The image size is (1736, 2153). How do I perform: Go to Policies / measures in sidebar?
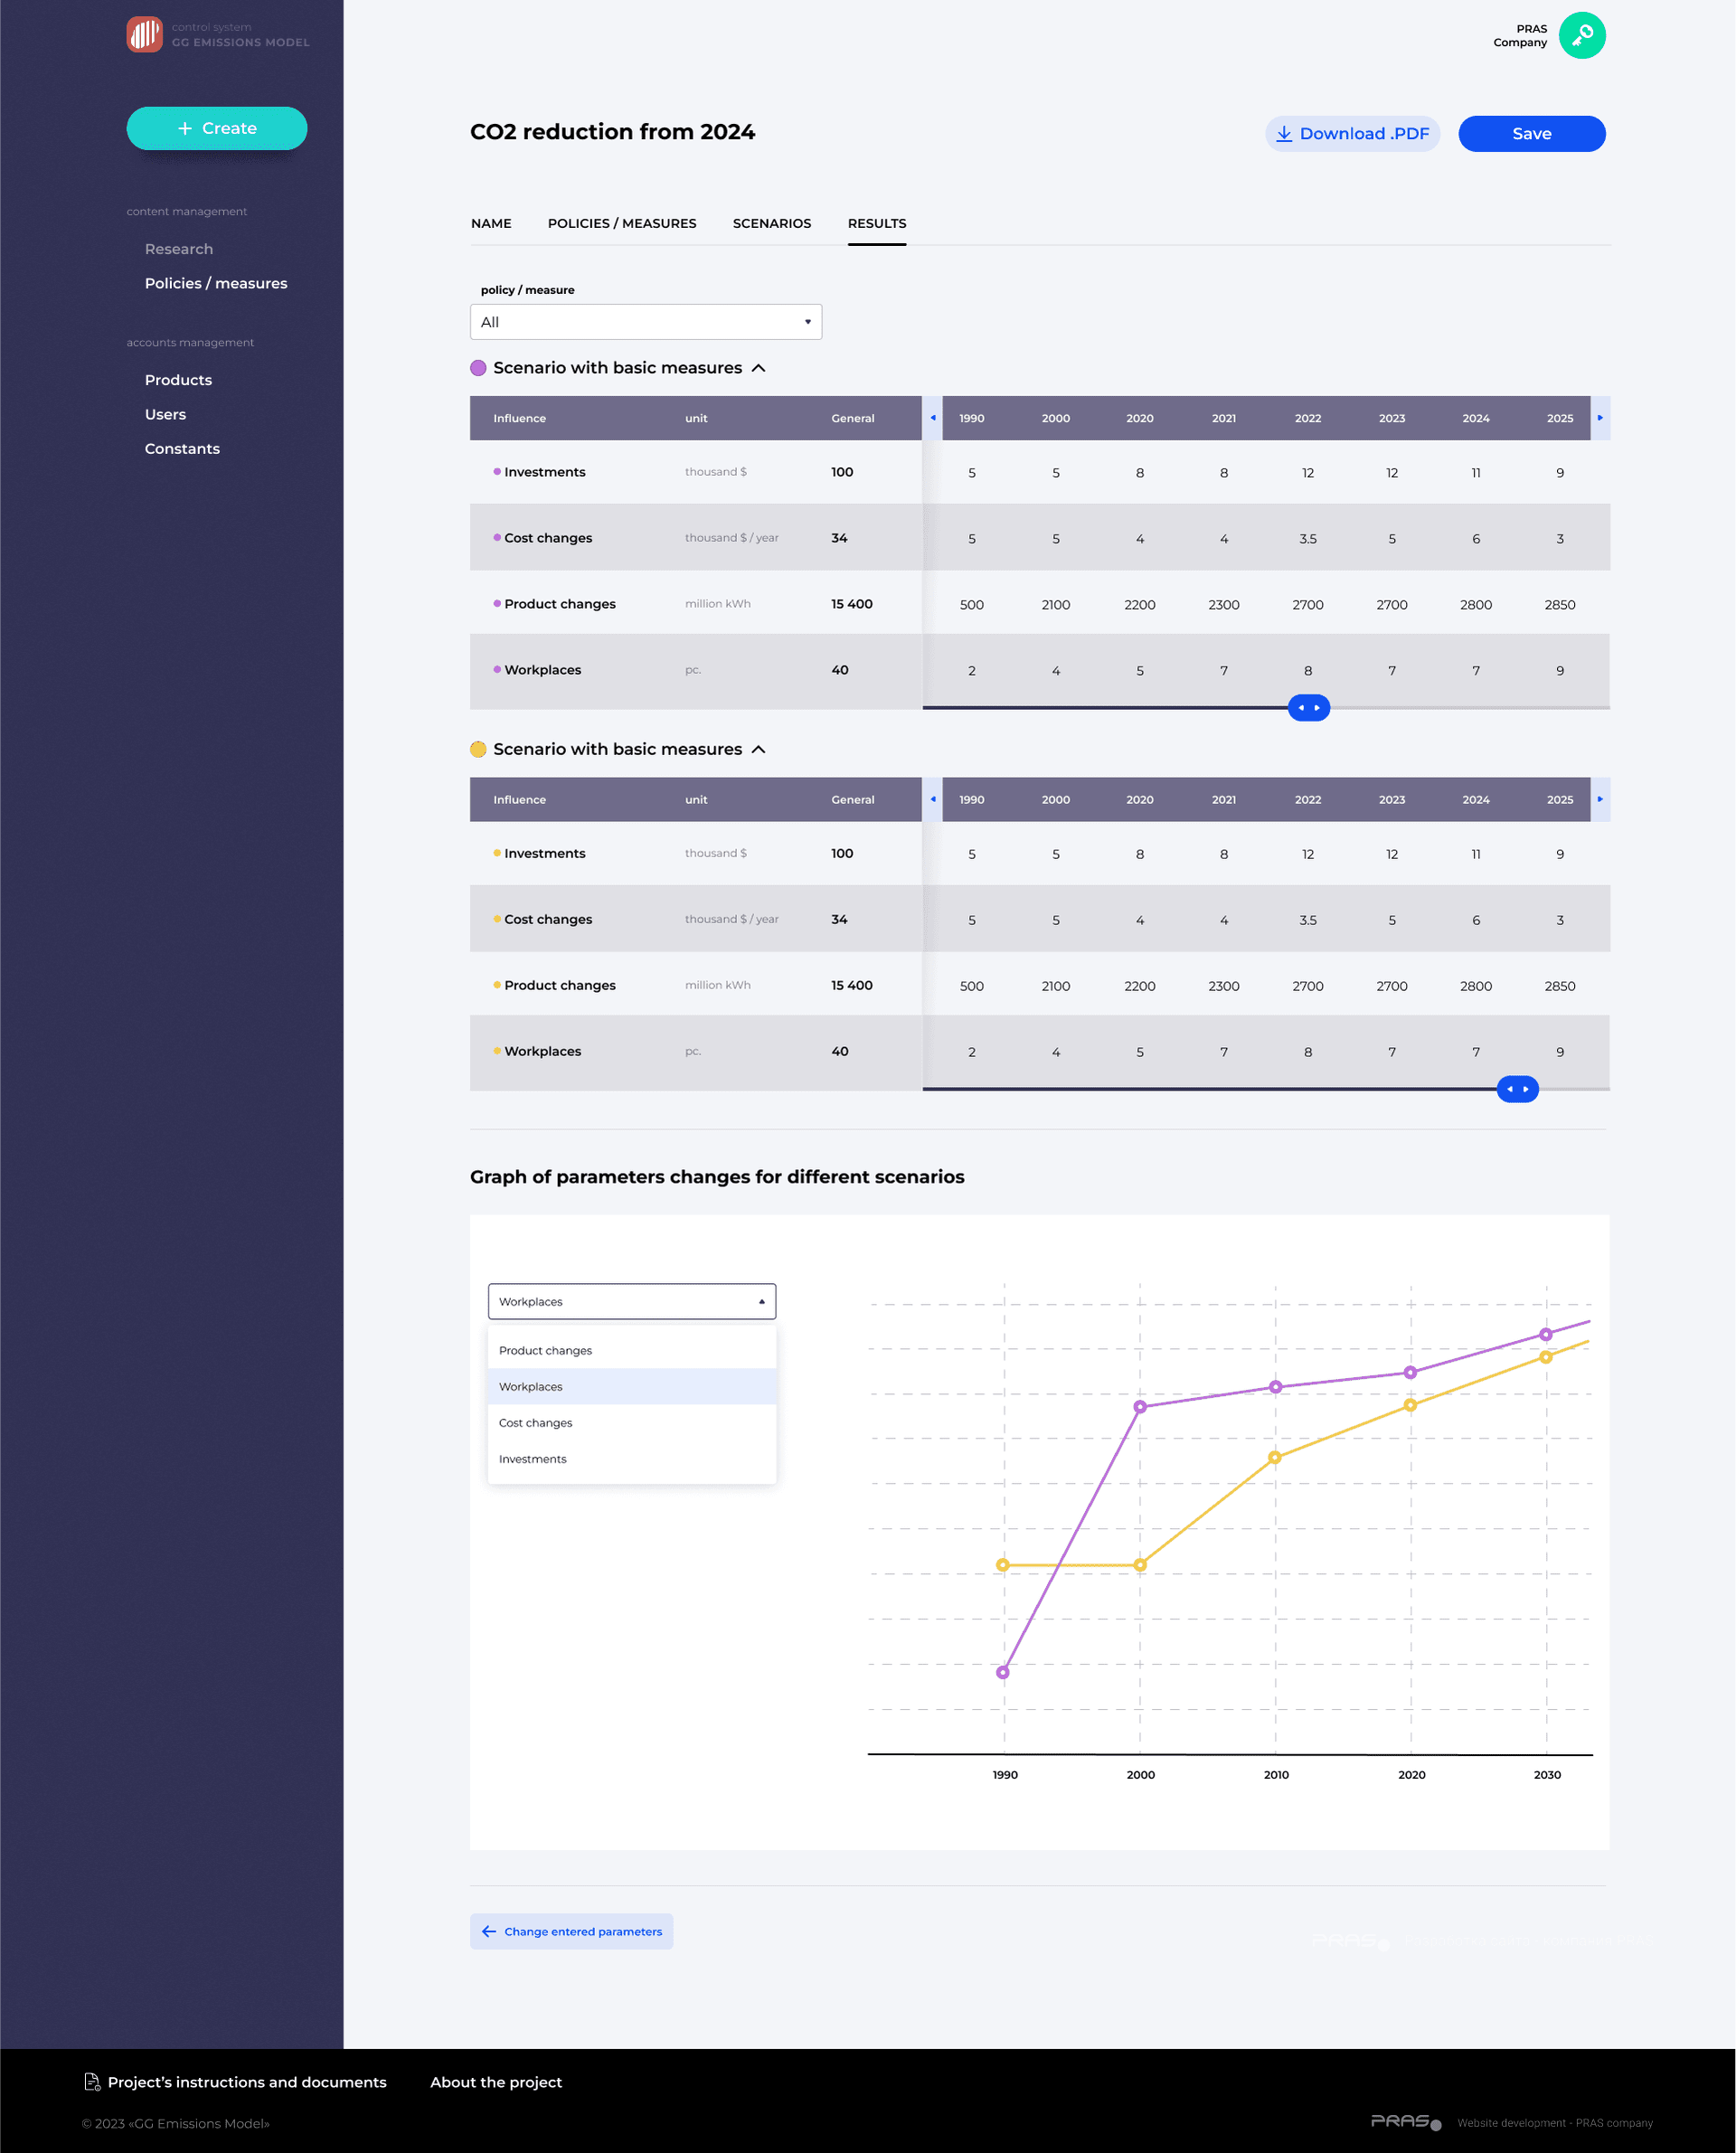(216, 283)
